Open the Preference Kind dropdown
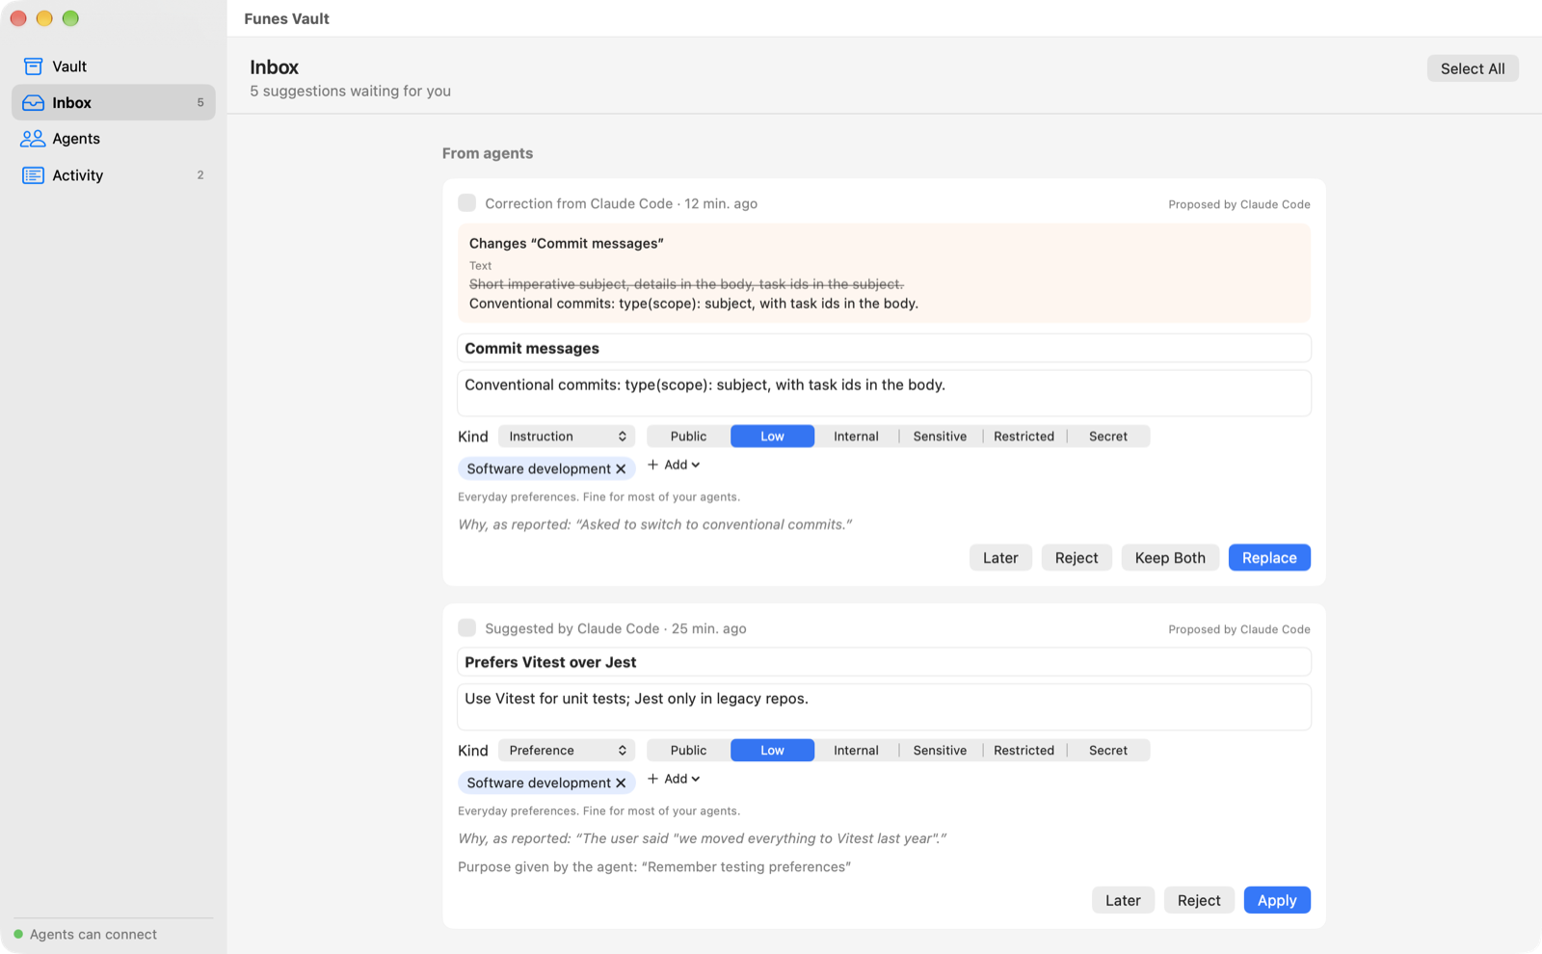1542x954 pixels. [x=567, y=751]
